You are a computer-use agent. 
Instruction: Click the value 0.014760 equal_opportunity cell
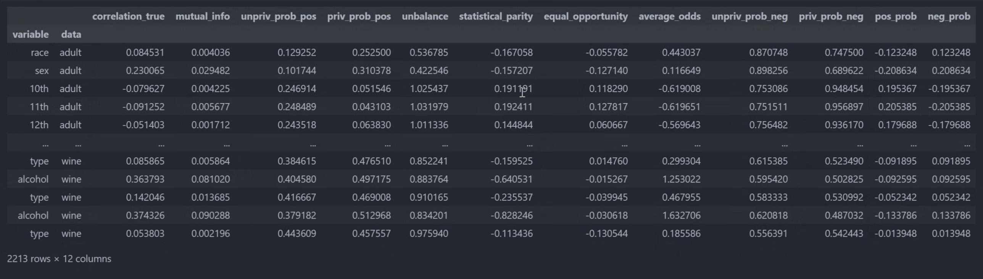click(x=608, y=161)
